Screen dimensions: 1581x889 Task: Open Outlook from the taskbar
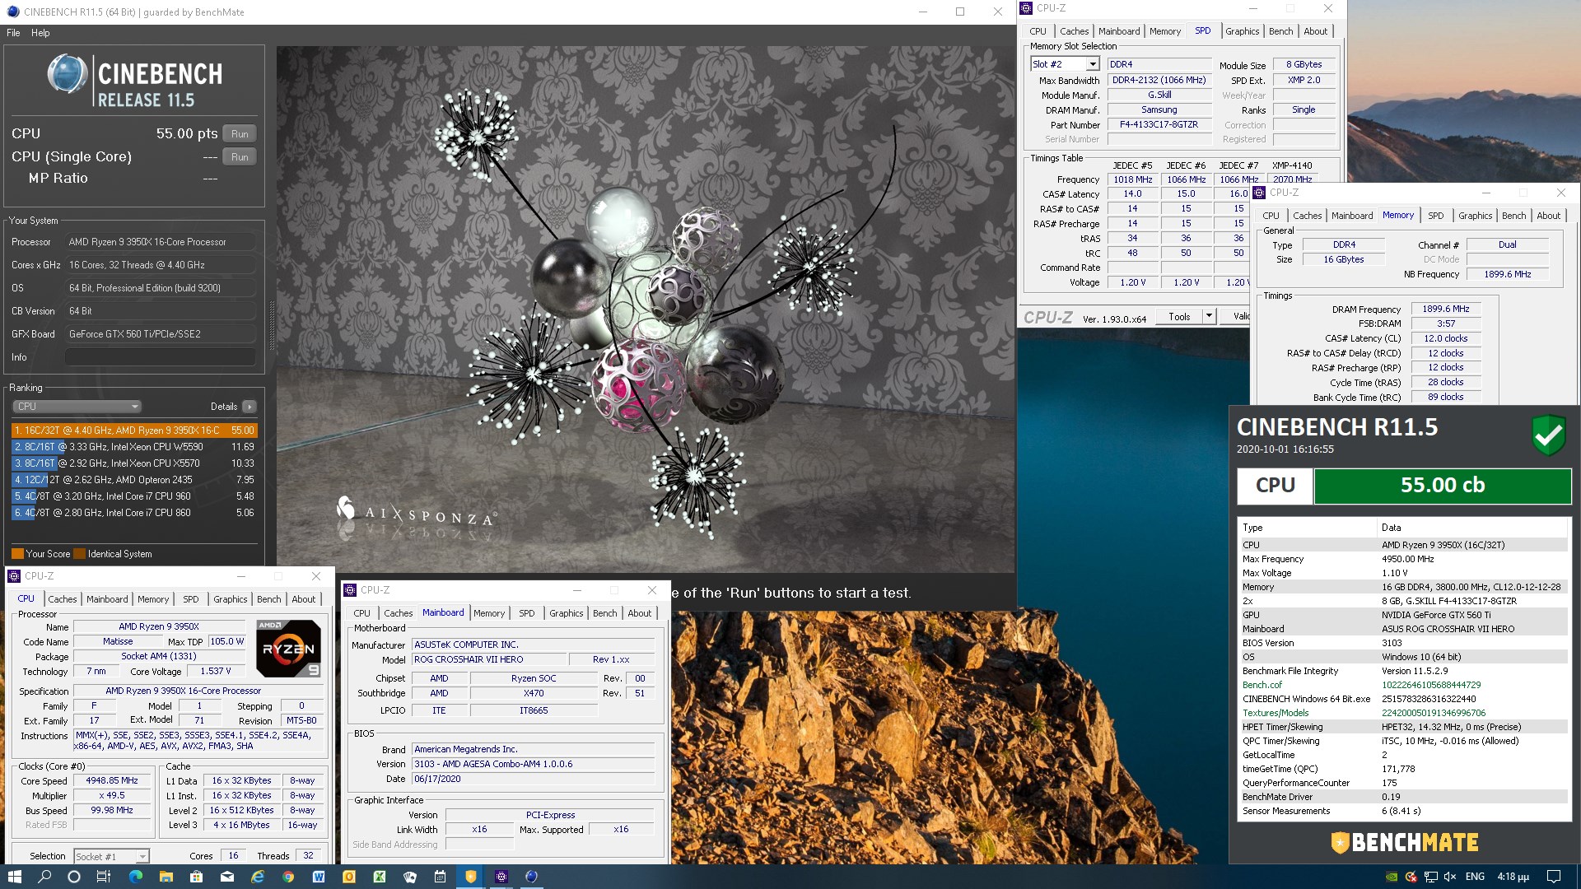[349, 877]
